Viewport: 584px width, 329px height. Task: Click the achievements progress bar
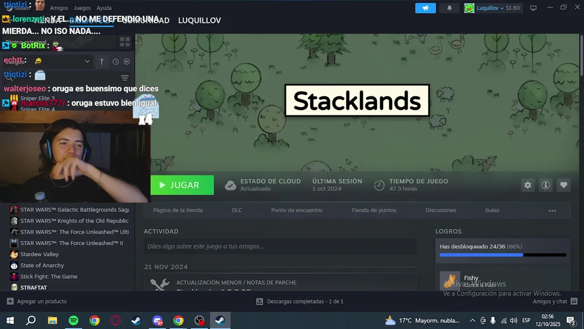503,255
